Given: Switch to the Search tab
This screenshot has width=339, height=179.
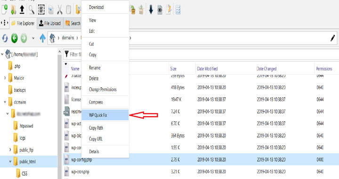Looking at the screenshot, I should [73, 23].
